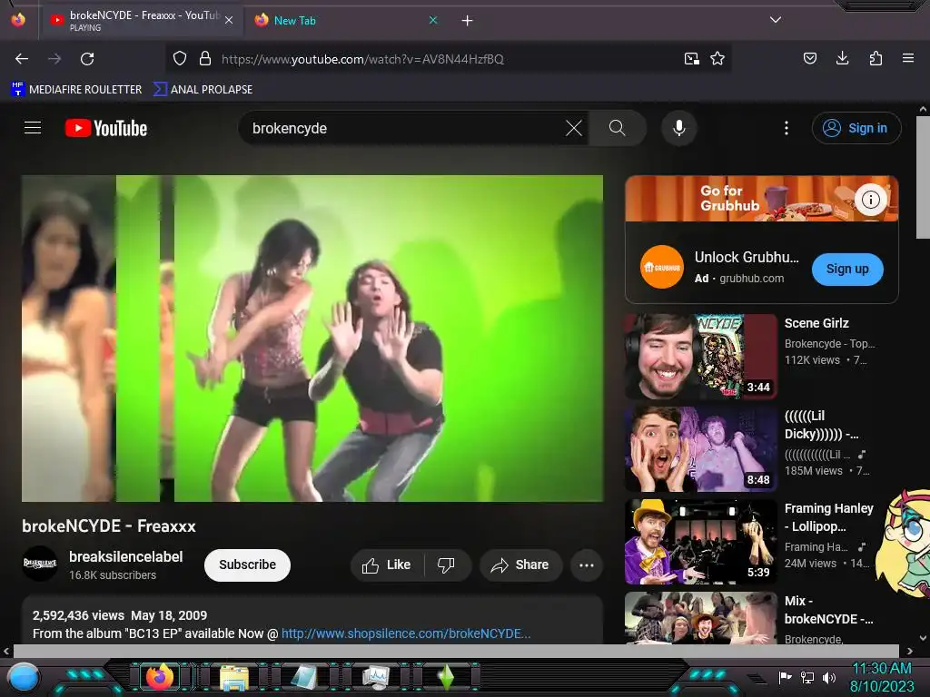Open picture-in-picture icon in address bar

(x=691, y=59)
